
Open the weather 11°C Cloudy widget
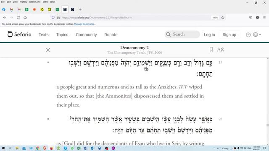pyautogui.click(x=221, y=148)
